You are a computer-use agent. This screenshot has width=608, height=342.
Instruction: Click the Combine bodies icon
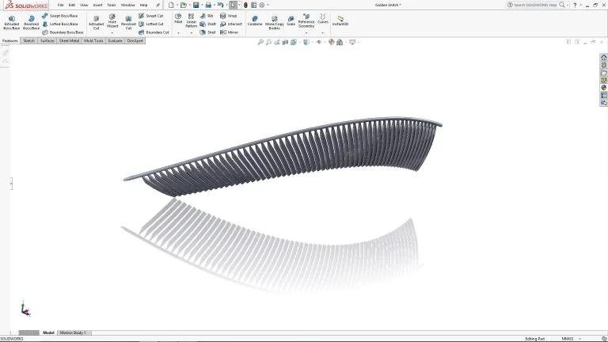click(255, 20)
